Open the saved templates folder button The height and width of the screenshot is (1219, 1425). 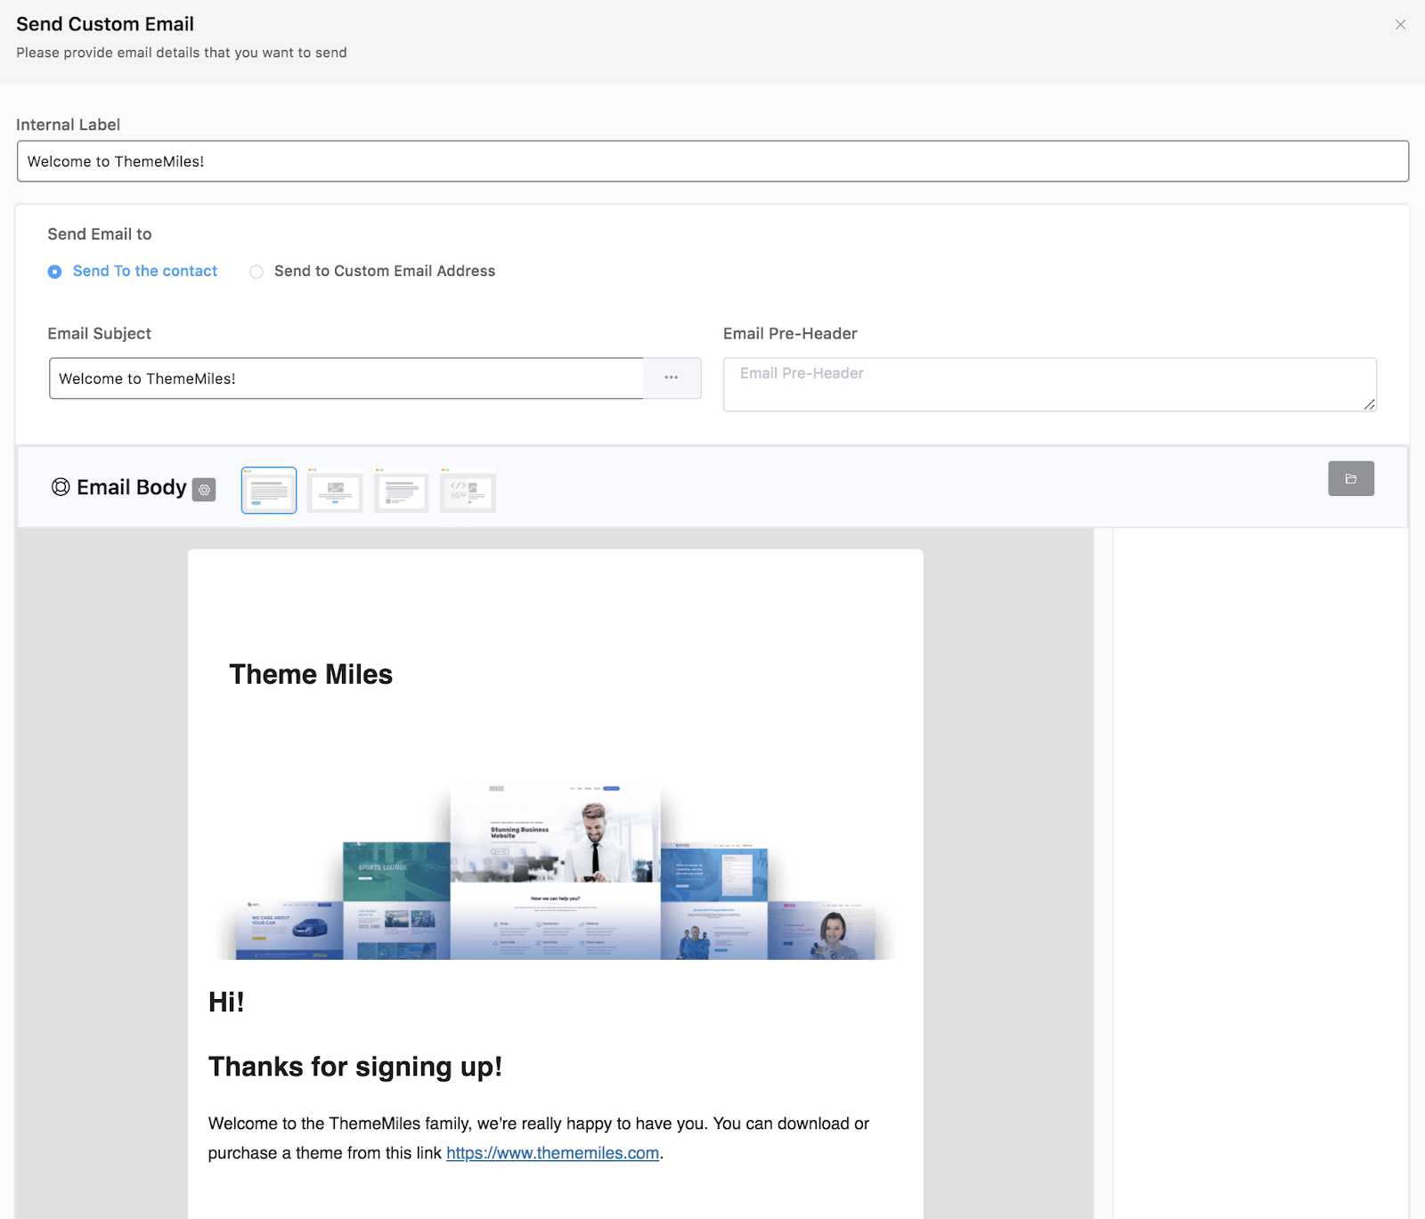click(1351, 479)
